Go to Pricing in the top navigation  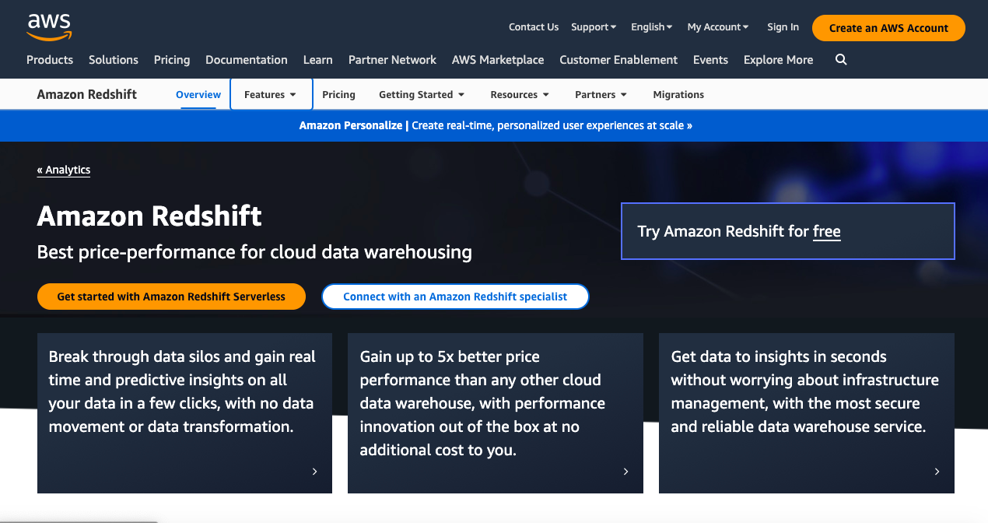tap(172, 60)
